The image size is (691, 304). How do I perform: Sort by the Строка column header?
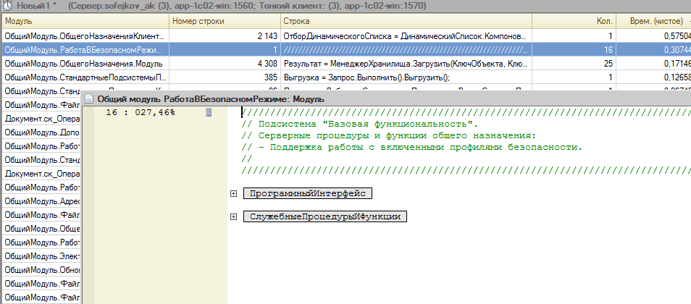[406, 21]
